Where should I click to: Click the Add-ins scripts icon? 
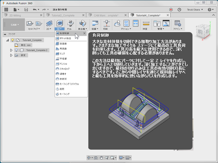click(178, 24)
